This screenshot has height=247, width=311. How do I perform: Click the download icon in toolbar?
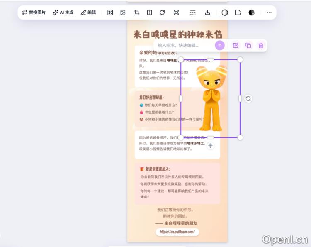(207, 12)
